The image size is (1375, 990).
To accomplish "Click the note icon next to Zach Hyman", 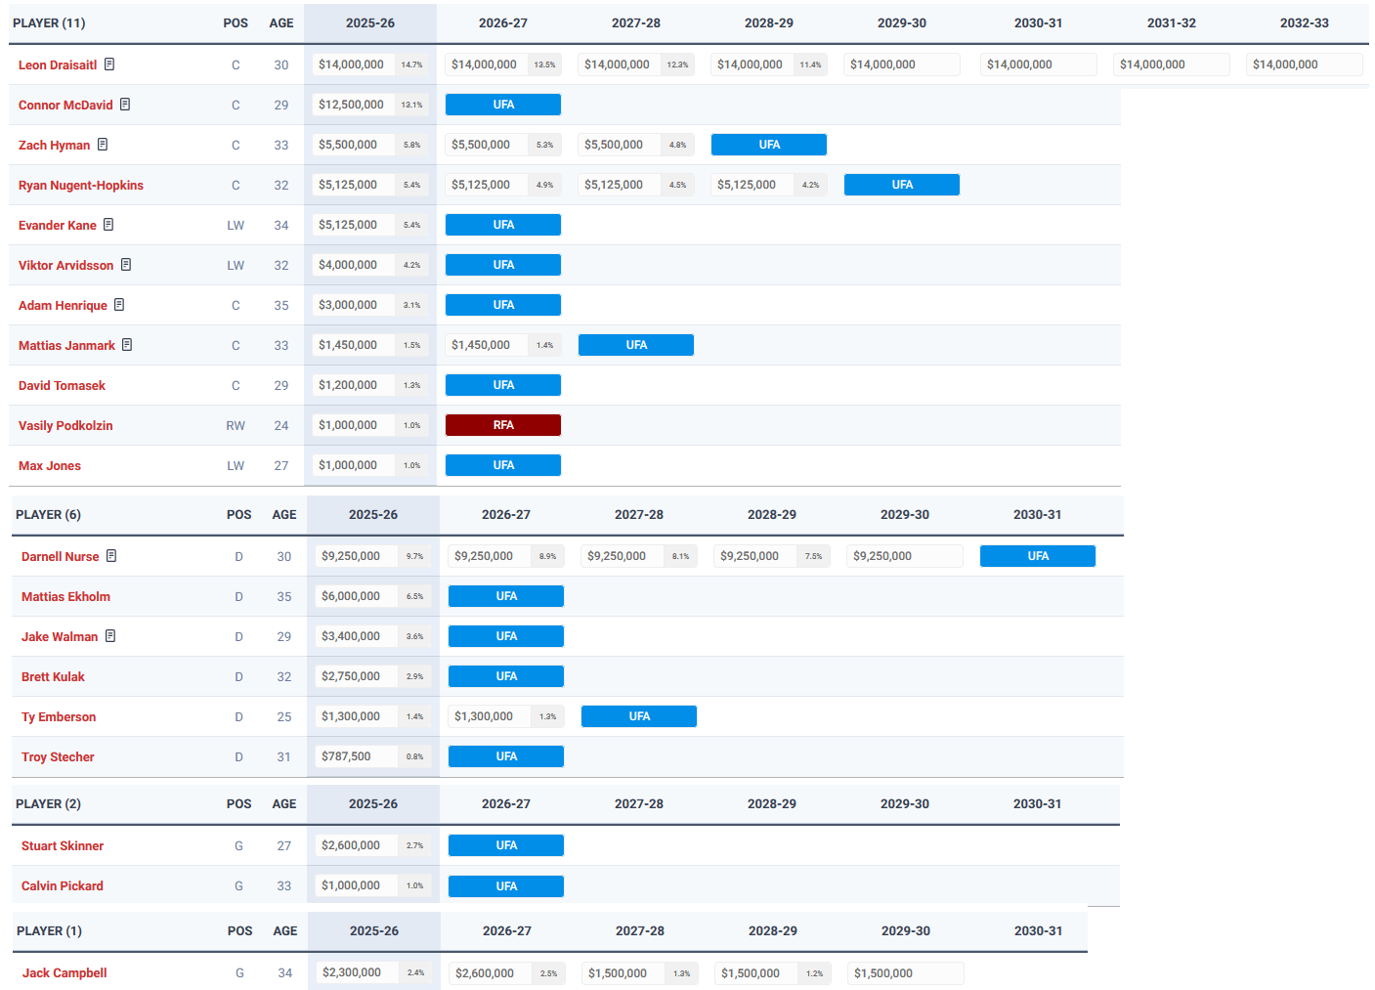I will point(103,145).
